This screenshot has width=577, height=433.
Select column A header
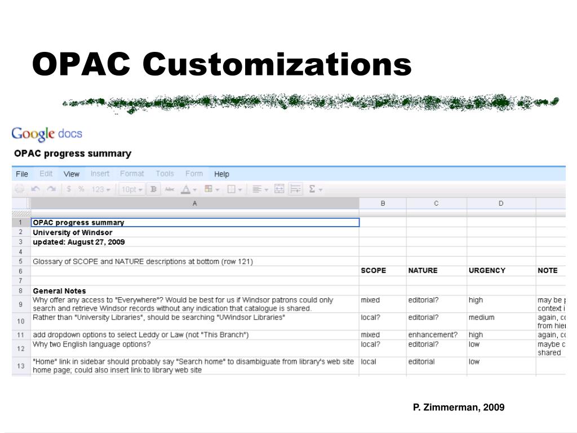[194, 203]
